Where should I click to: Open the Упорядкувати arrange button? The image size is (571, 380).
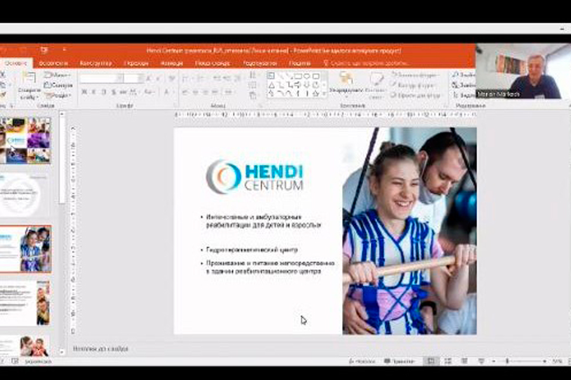point(346,85)
